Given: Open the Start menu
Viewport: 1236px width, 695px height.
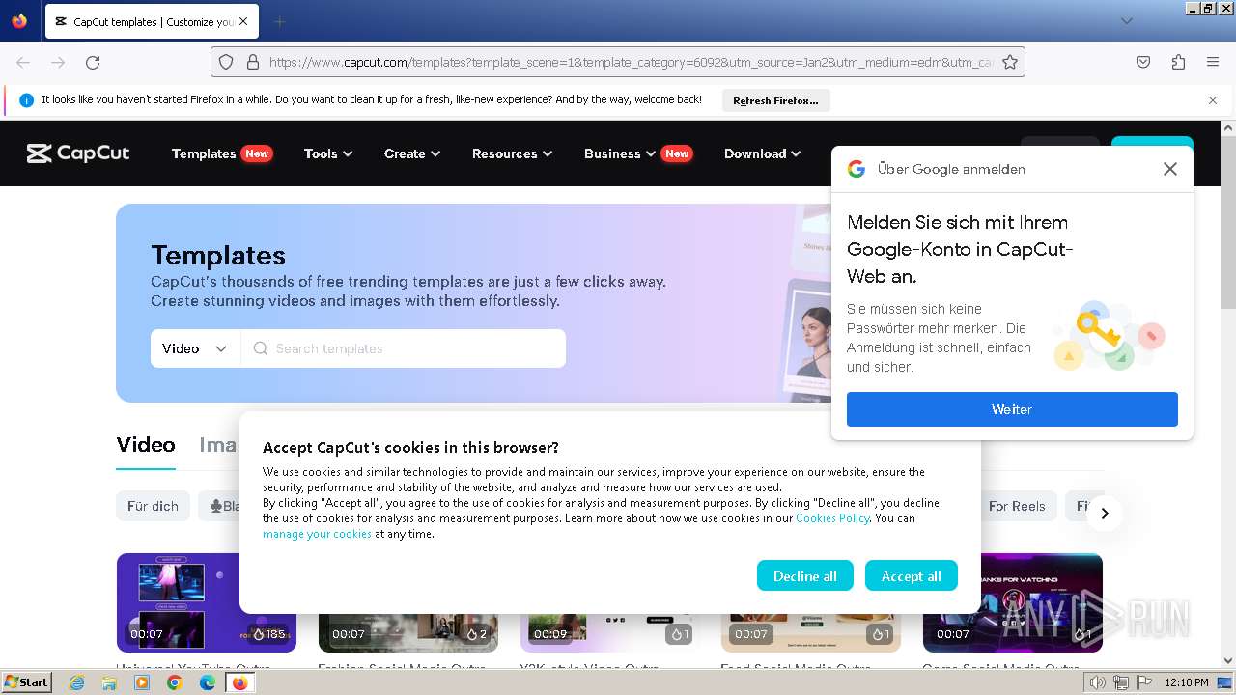Looking at the screenshot, I should [x=26, y=682].
